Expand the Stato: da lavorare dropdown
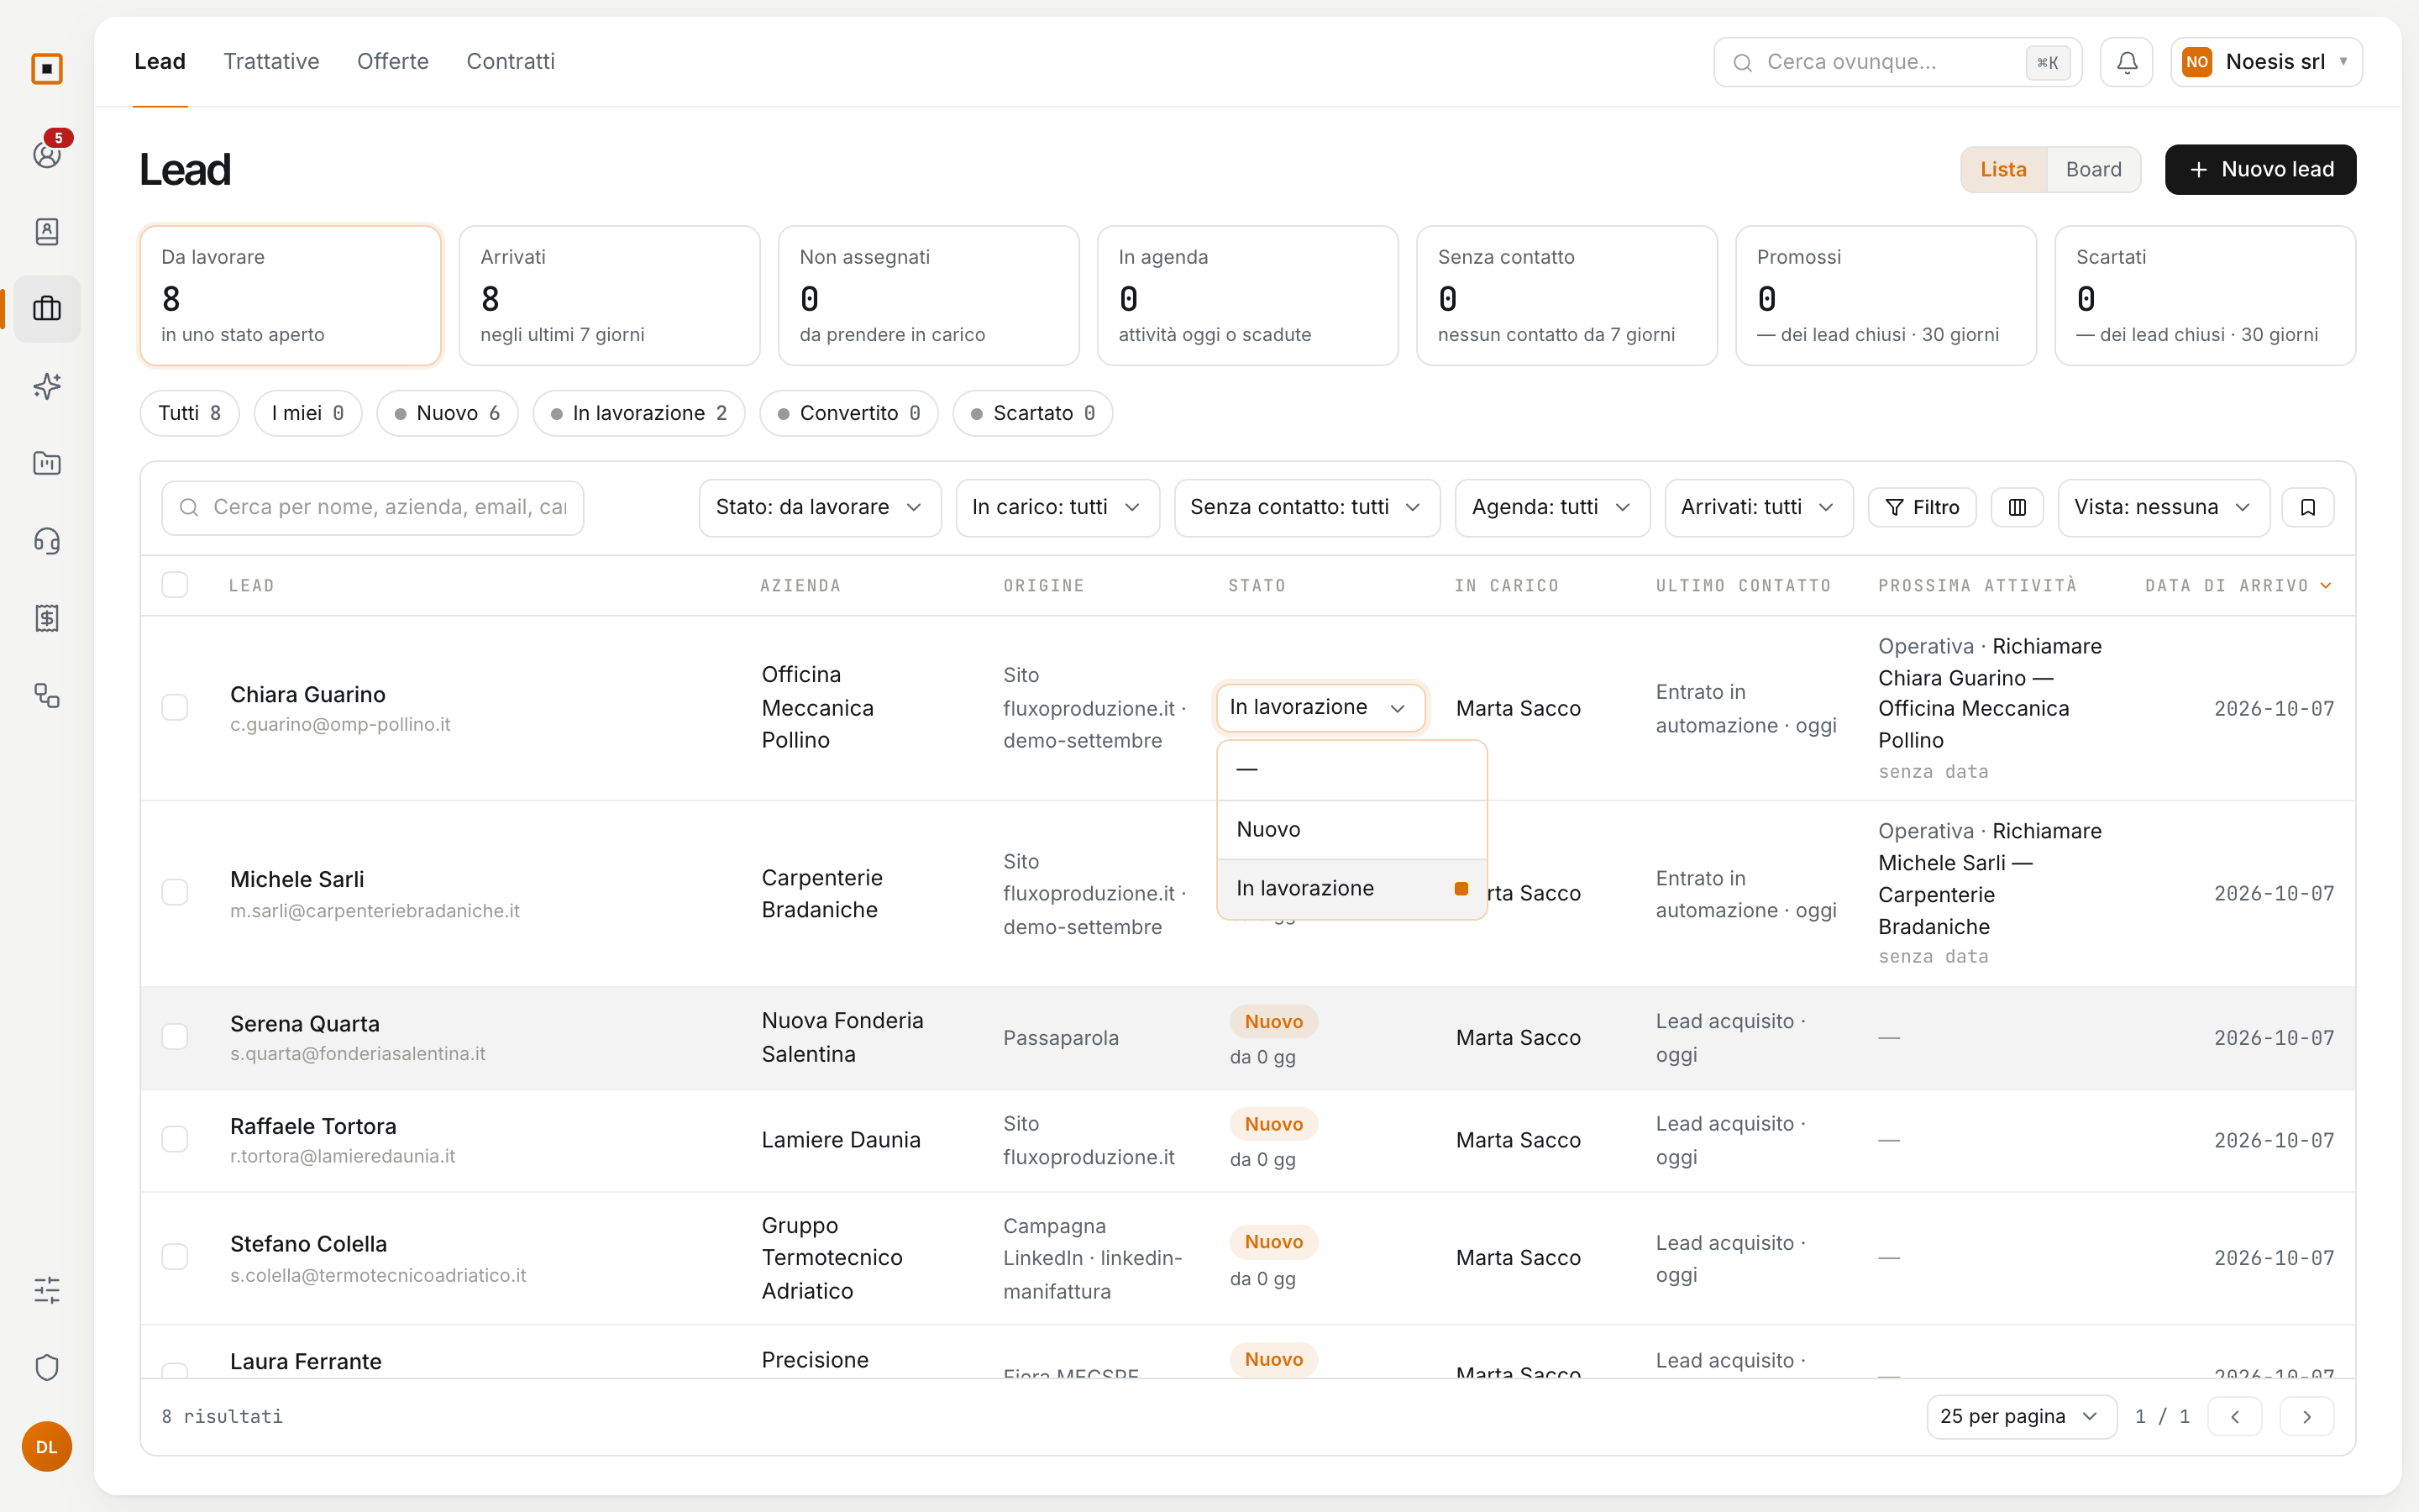 click(820, 507)
